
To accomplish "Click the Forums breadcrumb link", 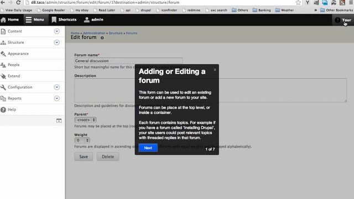I will tap(132, 33).
